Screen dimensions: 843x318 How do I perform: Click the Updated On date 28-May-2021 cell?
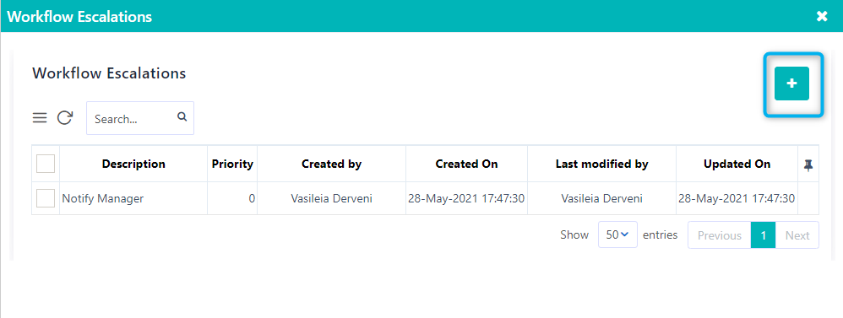(x=737, y=198)
